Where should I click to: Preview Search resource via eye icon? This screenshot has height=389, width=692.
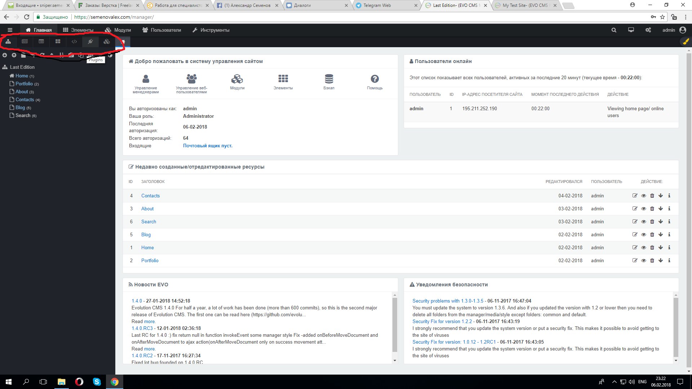643,222
